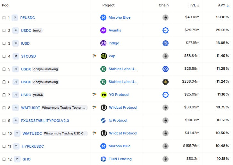Viewport: 233px width, 165px height.
Task: Open the WMTUSDC pool link
Action: tap(32, 133)
